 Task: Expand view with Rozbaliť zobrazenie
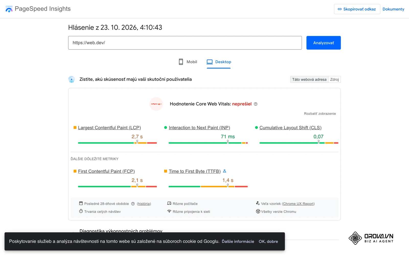click(x=320, y=114)
